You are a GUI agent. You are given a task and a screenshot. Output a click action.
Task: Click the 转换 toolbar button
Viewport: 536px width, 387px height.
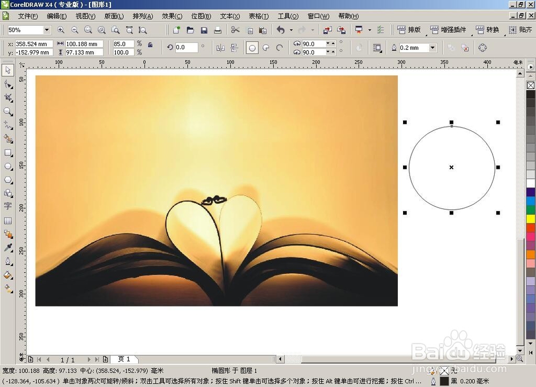[x=487, y=29]
